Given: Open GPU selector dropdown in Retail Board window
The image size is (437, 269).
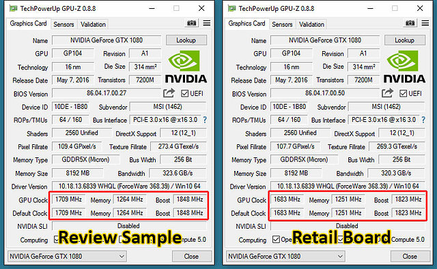Looking at the screenshot, I should coord(285,256).
